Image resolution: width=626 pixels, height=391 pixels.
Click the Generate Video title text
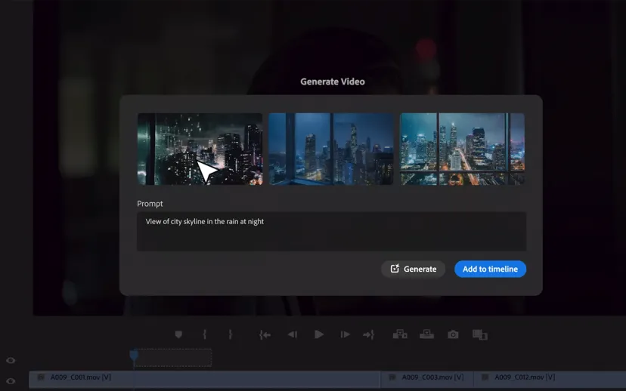click(333, 82)
